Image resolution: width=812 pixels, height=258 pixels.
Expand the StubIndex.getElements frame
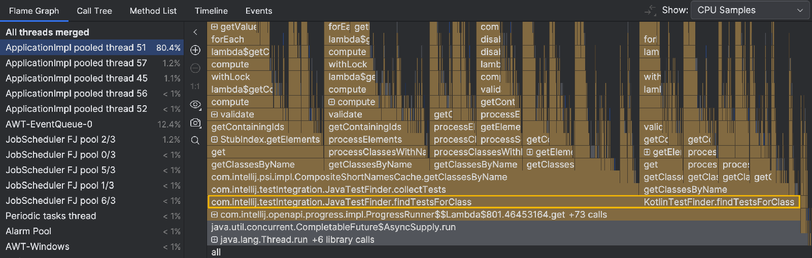tap(215, 139)
